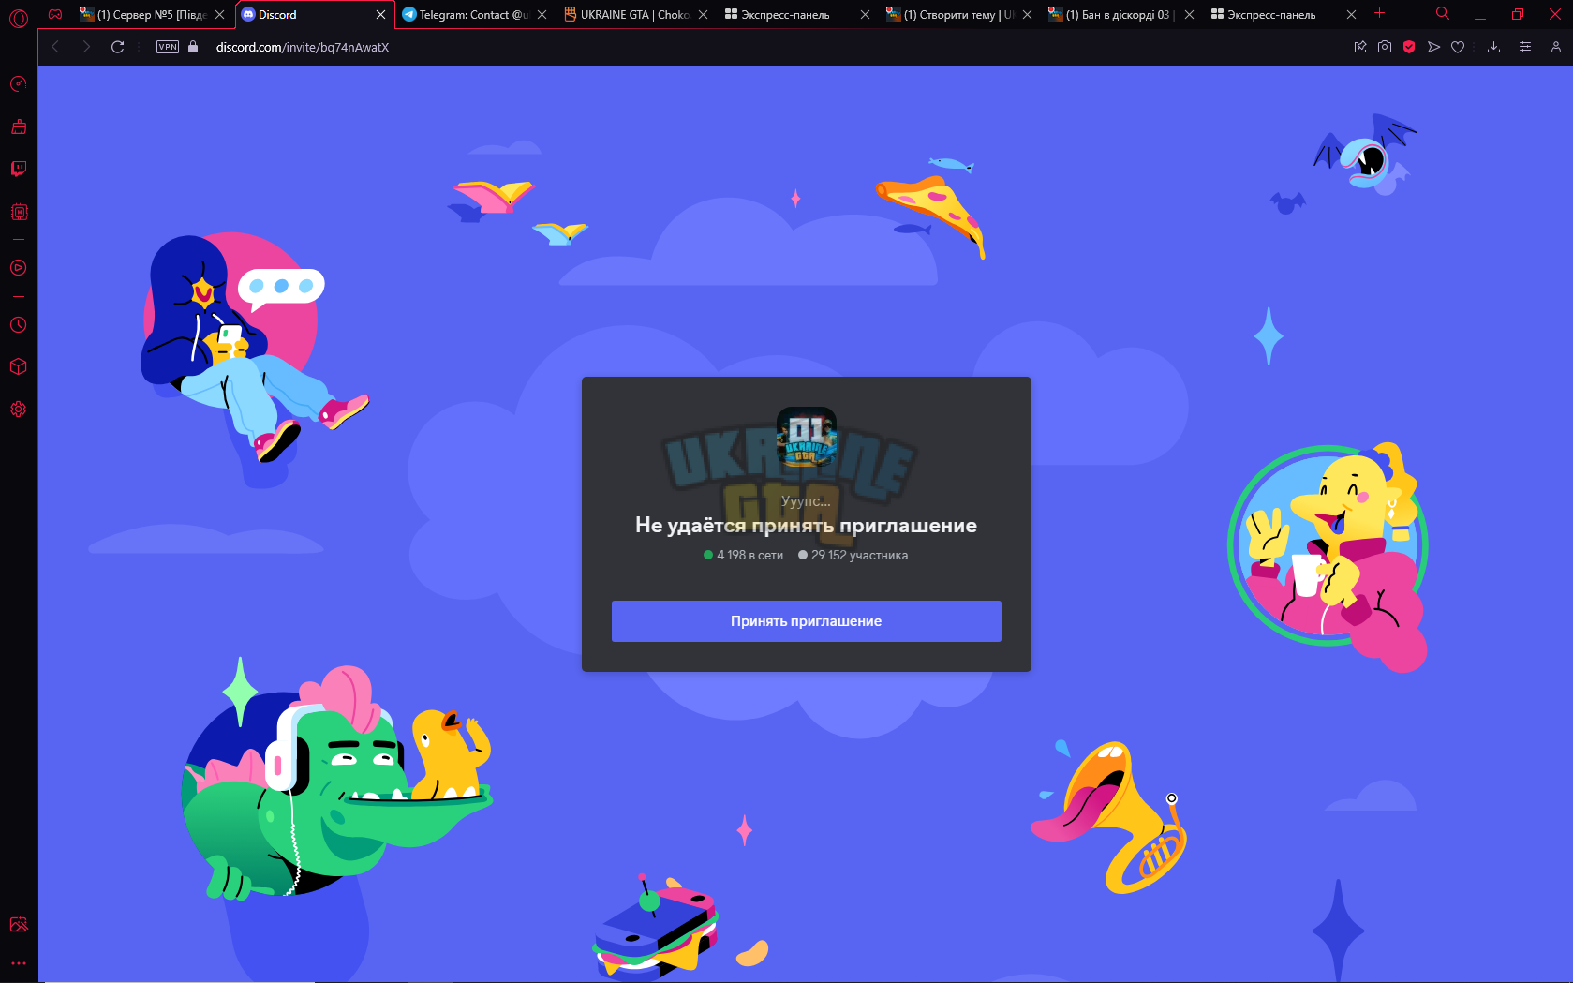Search tabs with magnifier icon

[x=1443, y=13]
